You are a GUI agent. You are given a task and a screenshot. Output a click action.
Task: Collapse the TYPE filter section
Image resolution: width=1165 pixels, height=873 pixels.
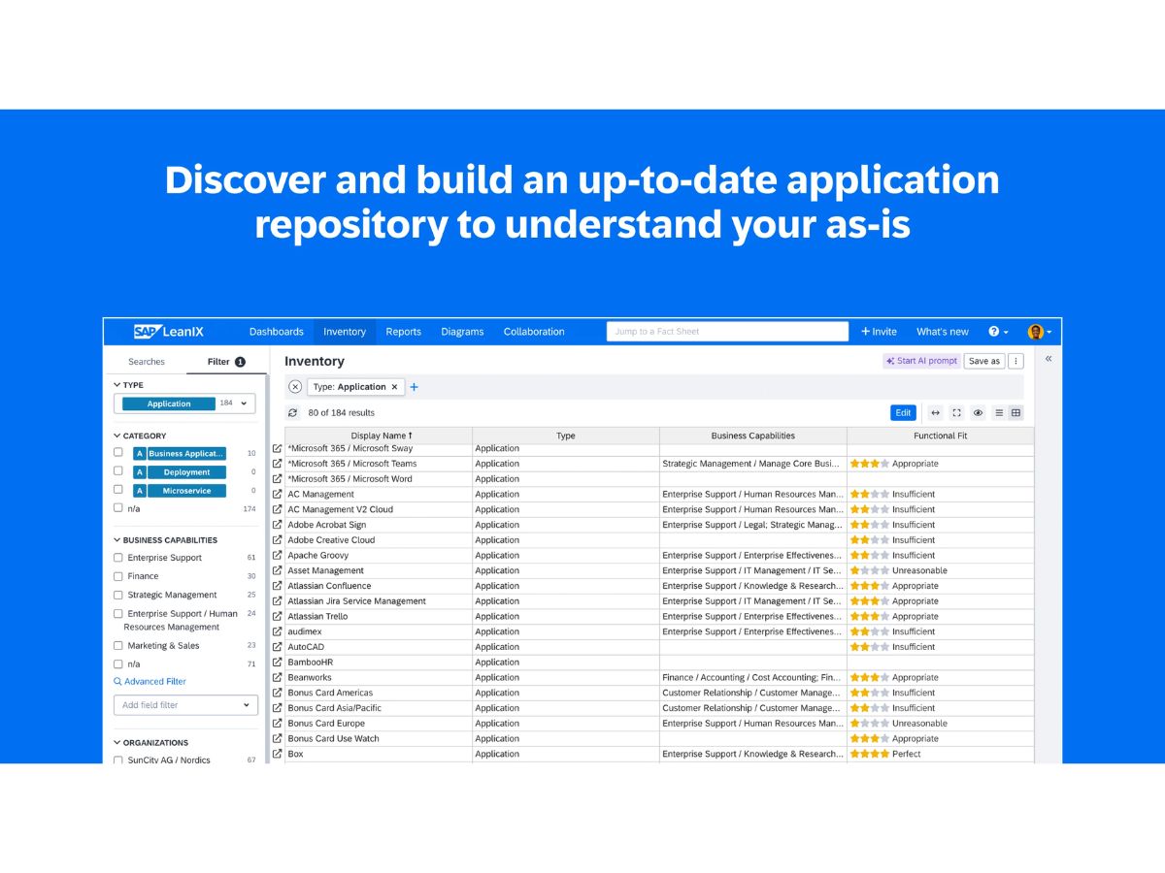pyautogui.click(x=117, y=385)
